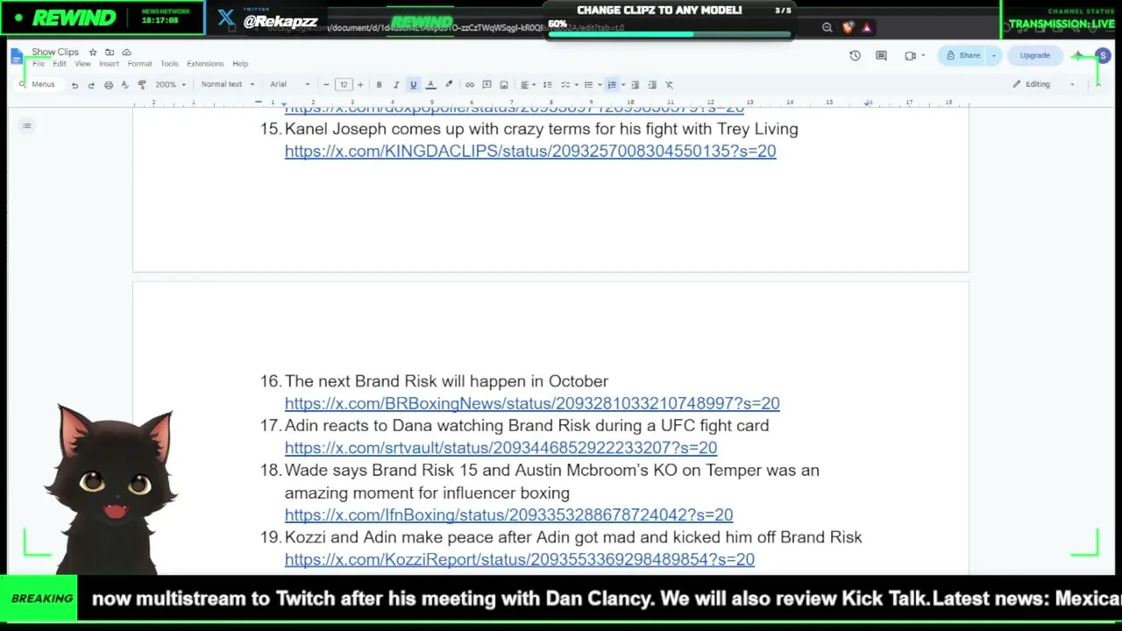Viewport: 1122px width, 631px height.
Task: Click the browser zoom magnifier icon
Action: coord(827,27)
